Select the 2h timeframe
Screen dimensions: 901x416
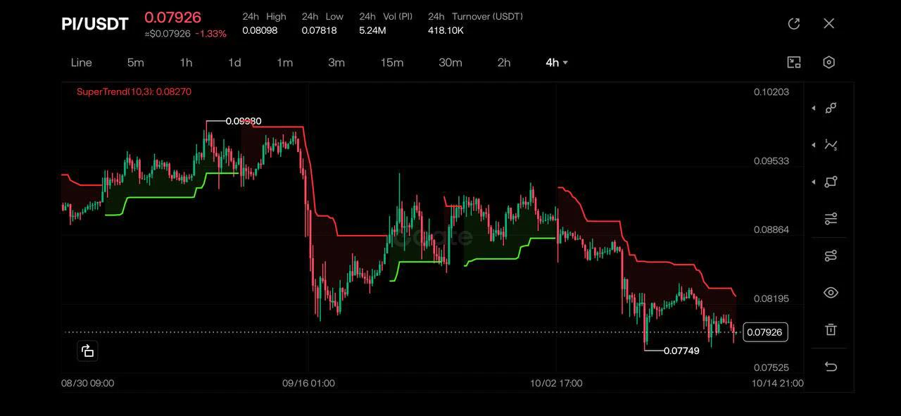[x=504, y=63]
